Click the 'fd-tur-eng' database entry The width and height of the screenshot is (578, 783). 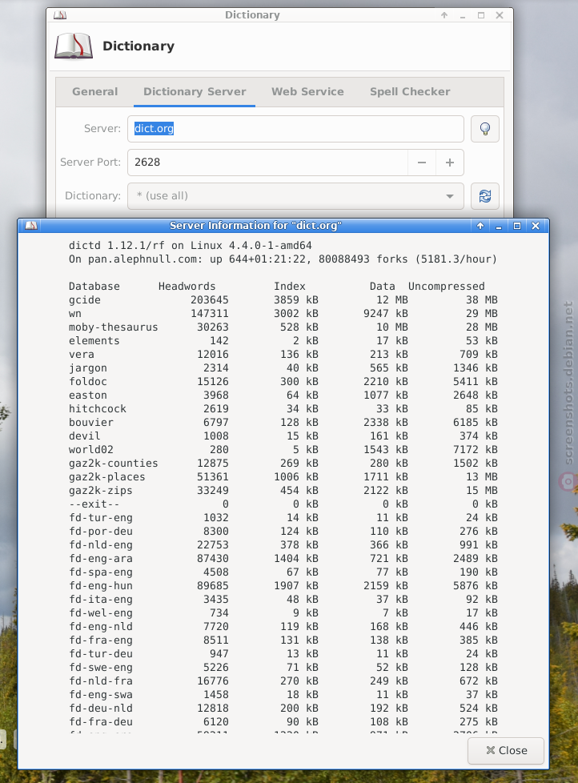[x=100, y=518]
